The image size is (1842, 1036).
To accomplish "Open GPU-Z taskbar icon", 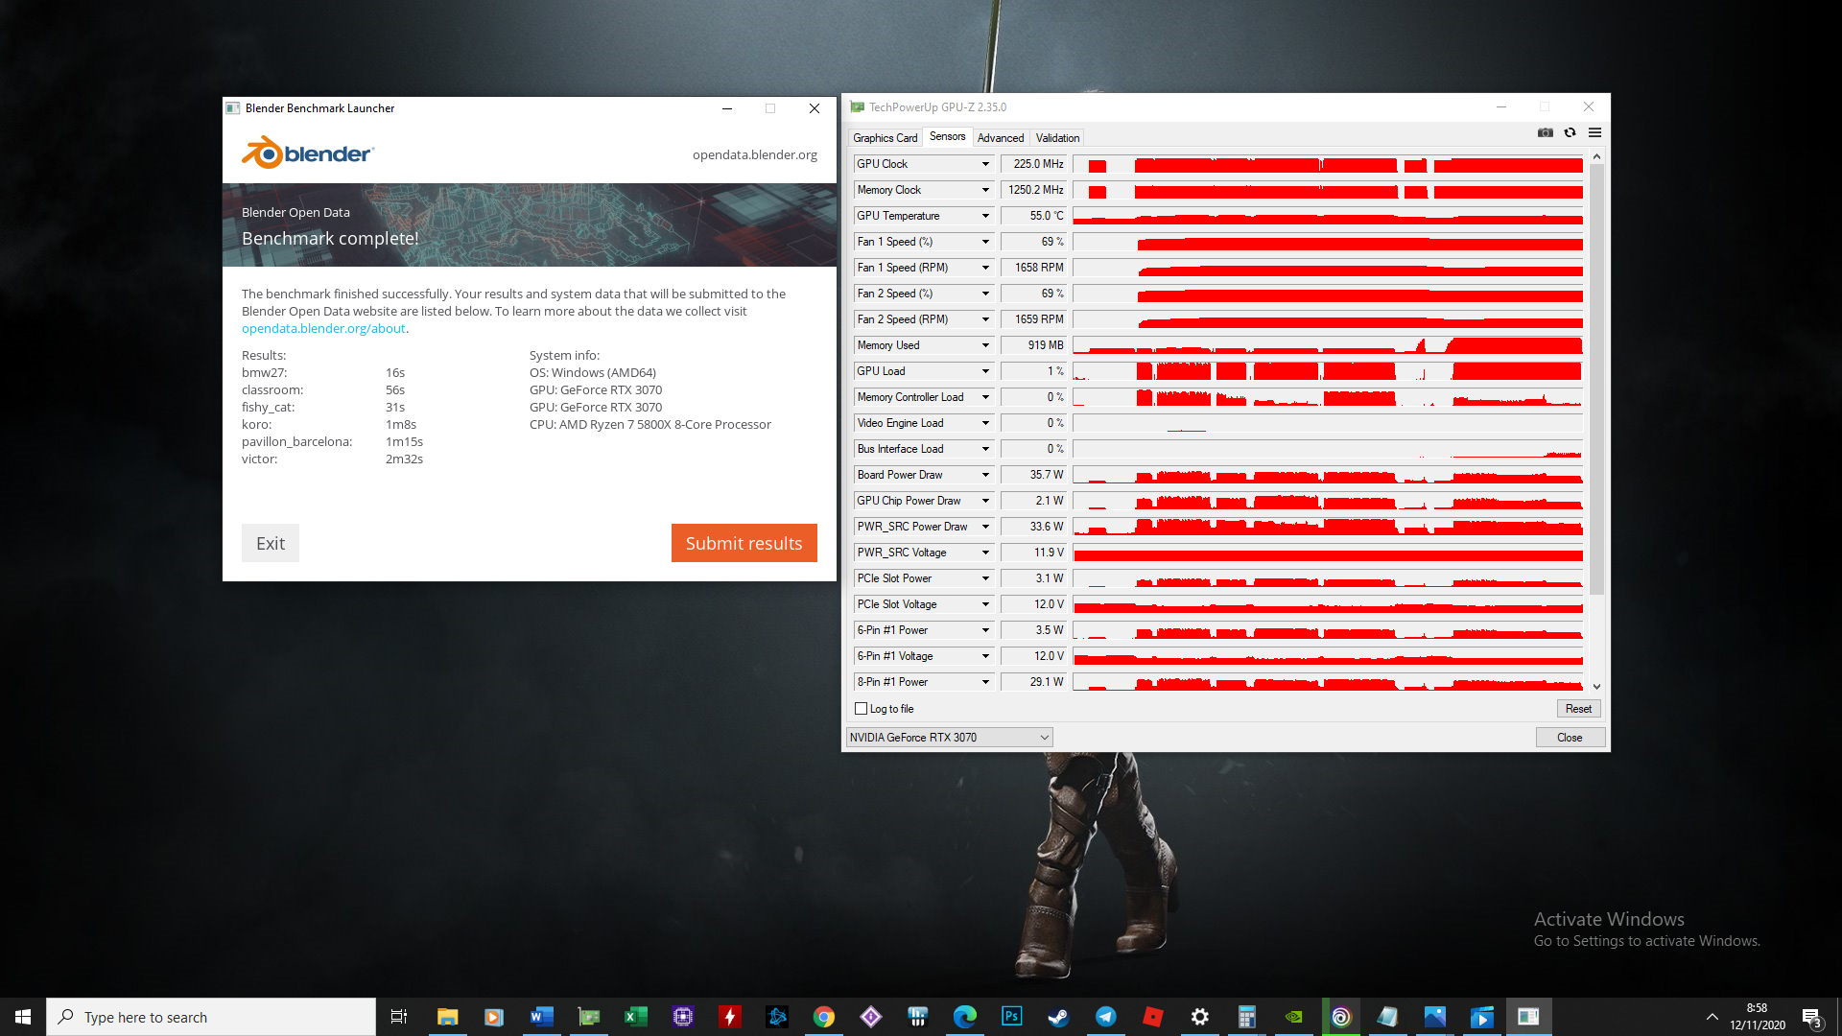I will click(588, 1017).
